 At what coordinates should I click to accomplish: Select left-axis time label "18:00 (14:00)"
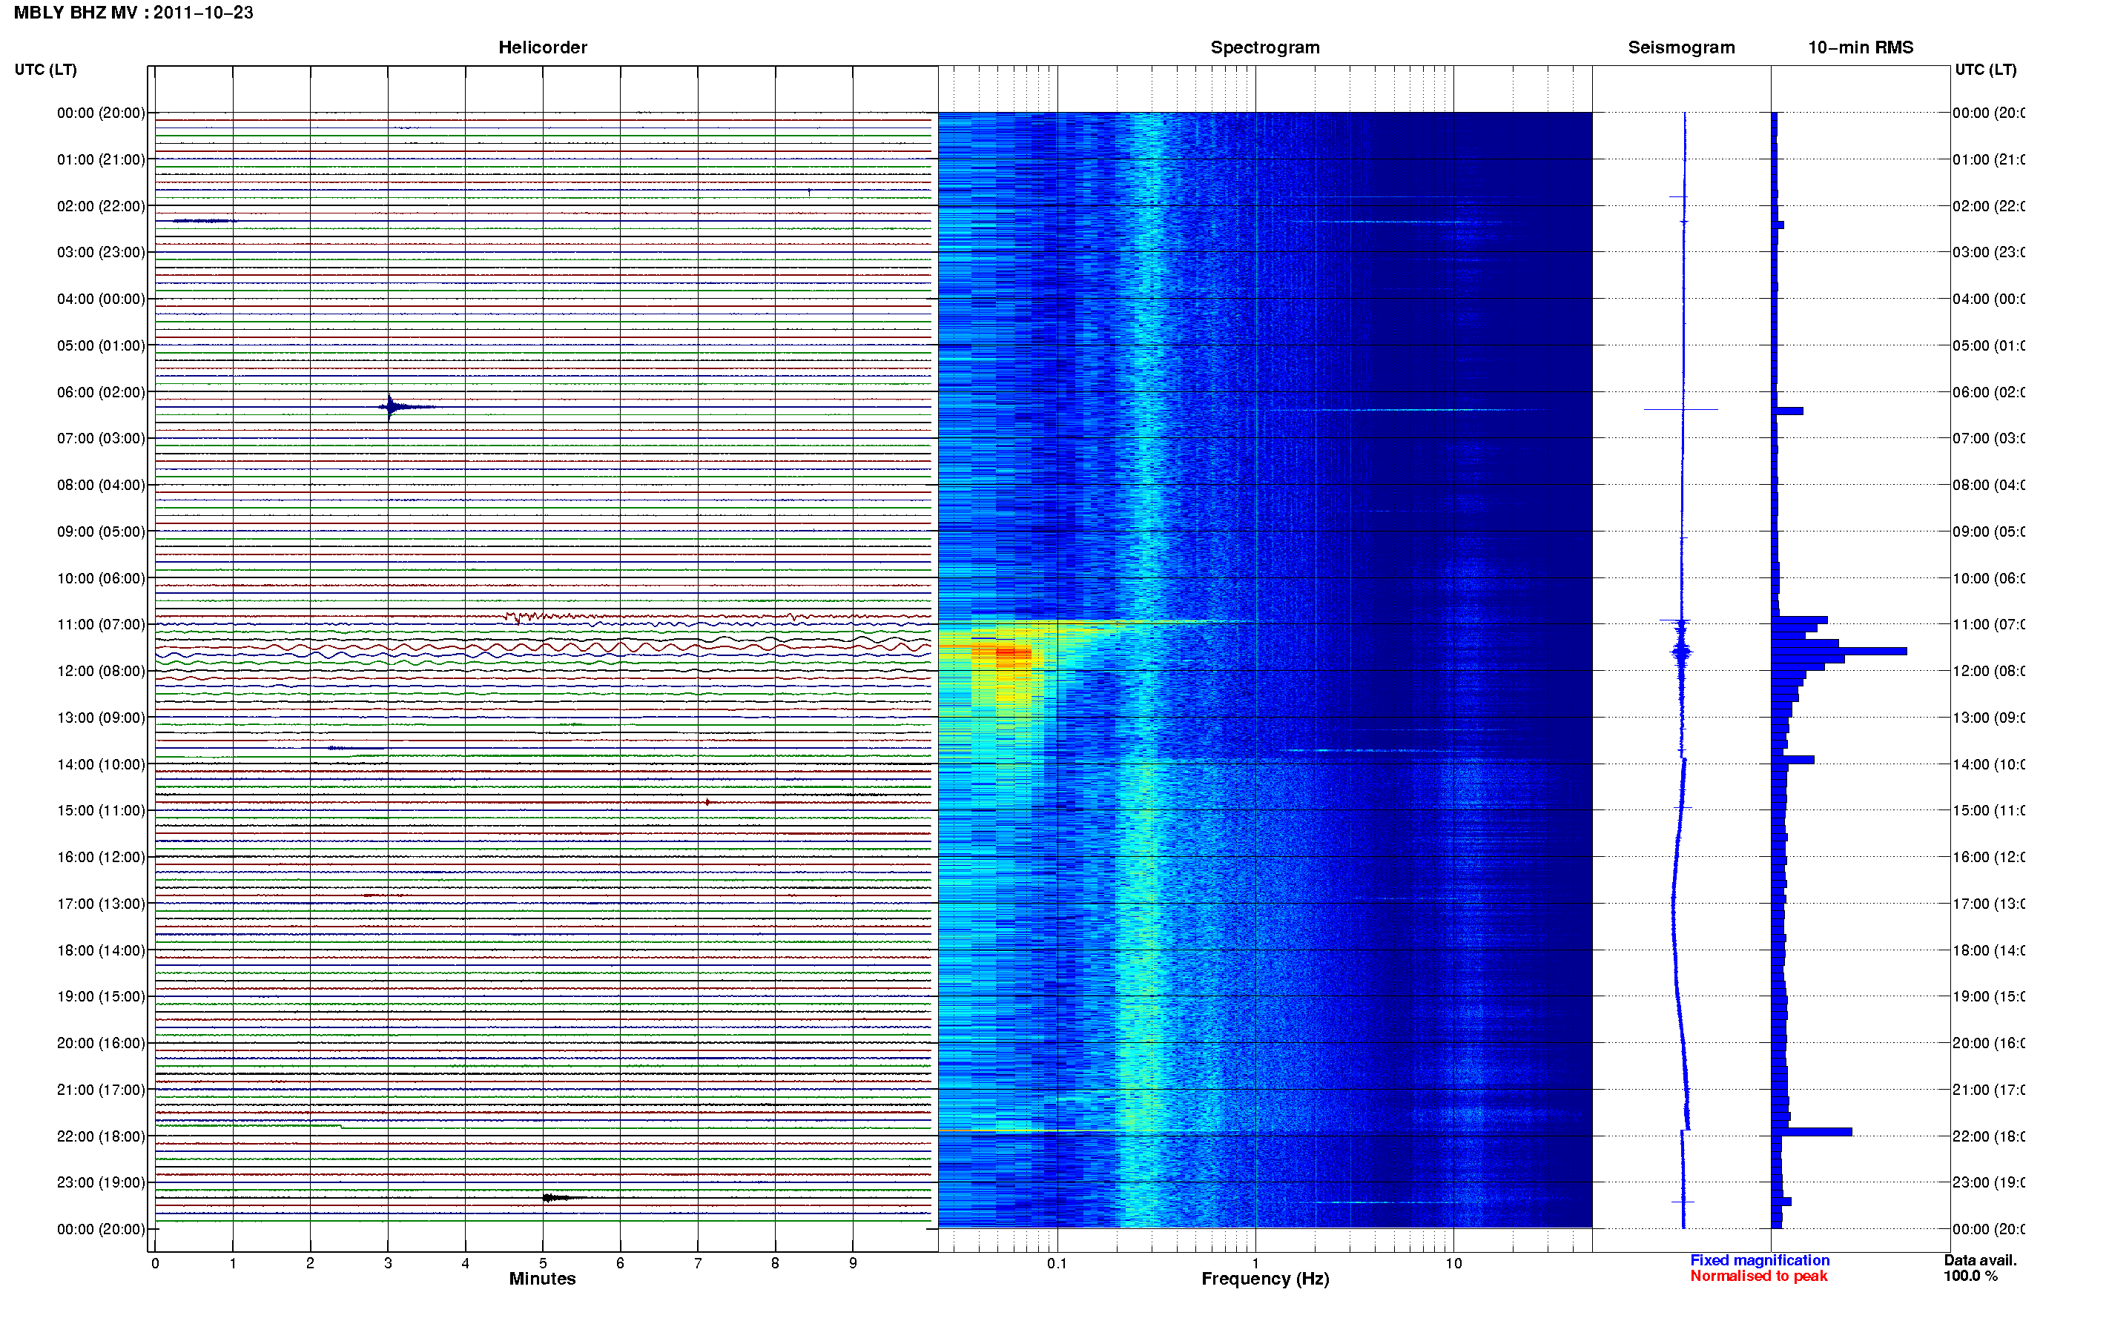coord(101,951)
